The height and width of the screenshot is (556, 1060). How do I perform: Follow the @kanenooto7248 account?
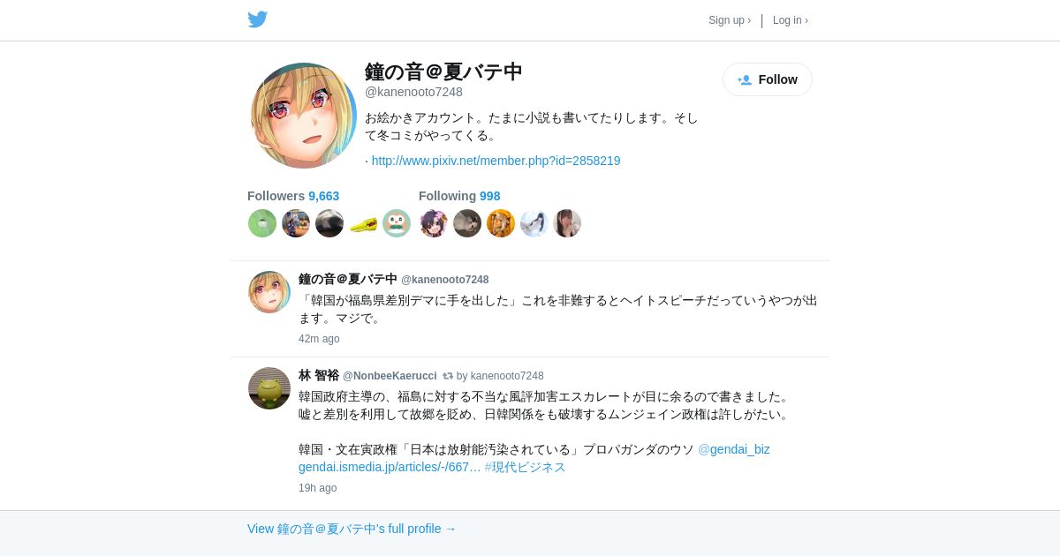(x=768, y=79)
